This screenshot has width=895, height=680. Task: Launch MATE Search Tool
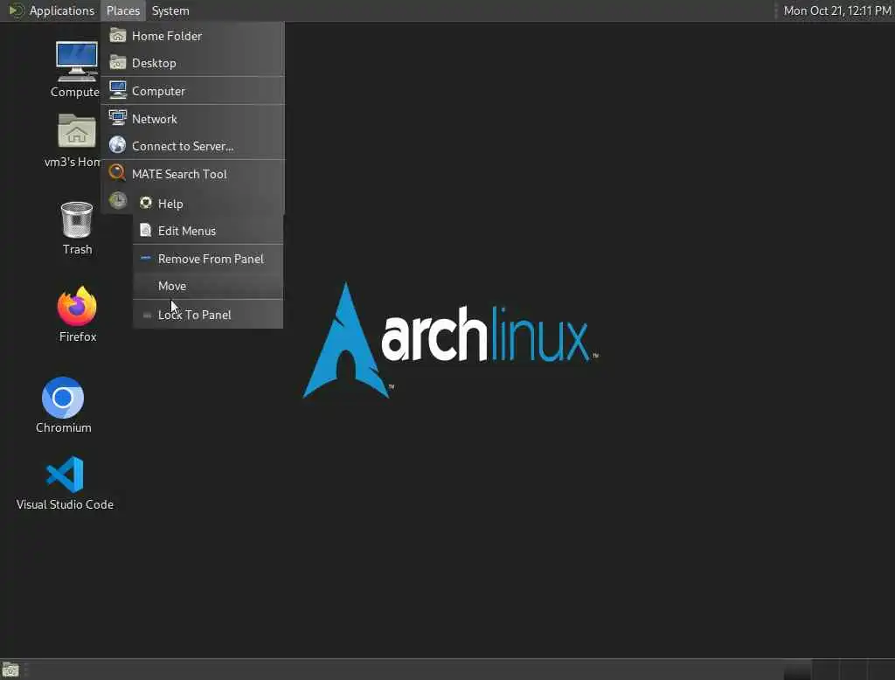pos(192,174)
